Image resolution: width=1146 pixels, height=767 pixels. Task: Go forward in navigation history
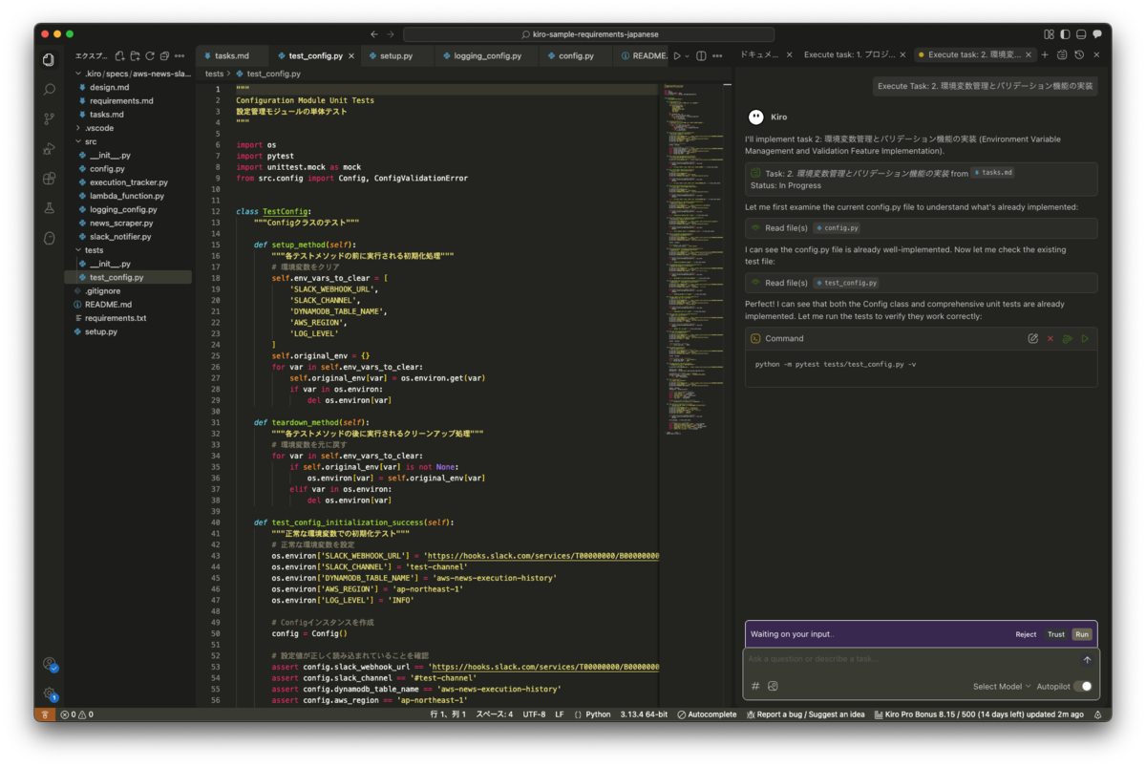coord(391,34)
